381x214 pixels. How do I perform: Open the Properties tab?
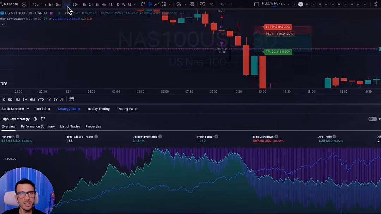point(93,126)
